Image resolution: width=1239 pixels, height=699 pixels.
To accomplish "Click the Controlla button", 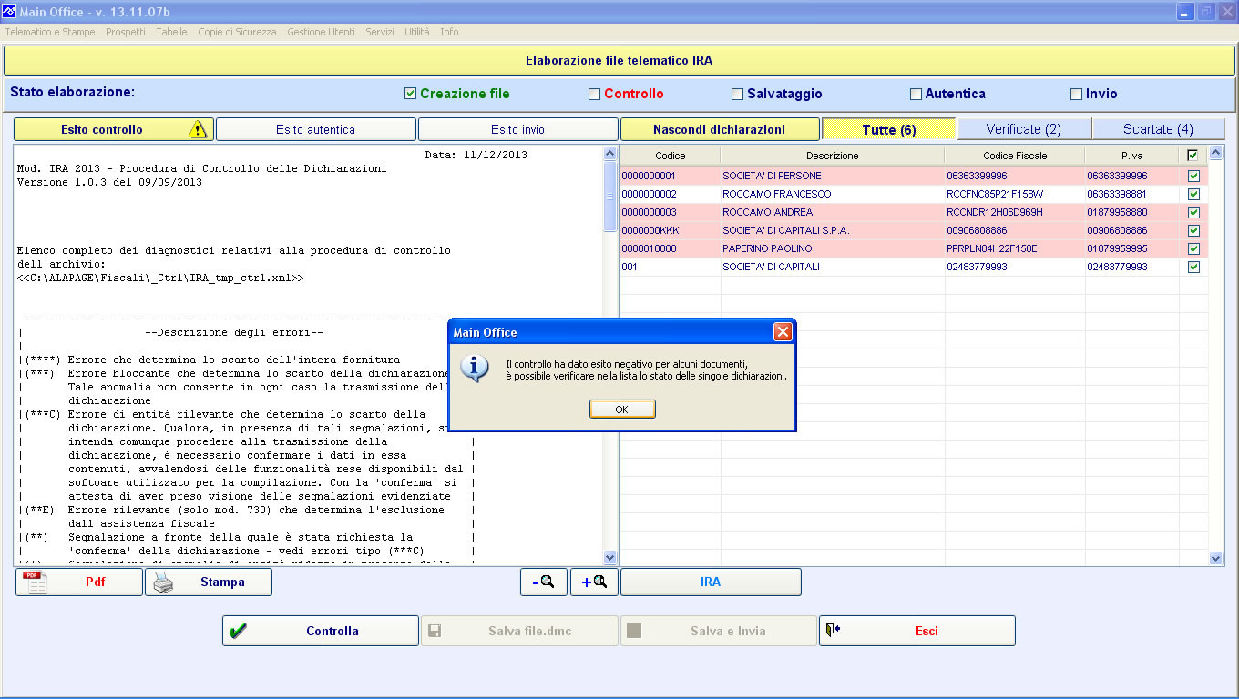I will coord(320,631).
